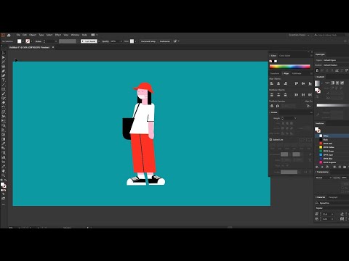Image resolution: width=349 pixels, height=261 pixels.
Task: Toggle the Dashed Line checkbox
Action: (x=270, y=140)
